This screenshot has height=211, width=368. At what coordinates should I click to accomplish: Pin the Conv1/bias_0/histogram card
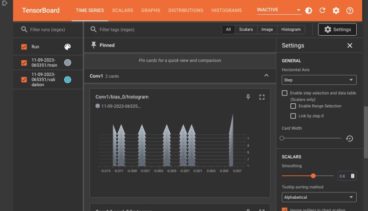point(248,97)
